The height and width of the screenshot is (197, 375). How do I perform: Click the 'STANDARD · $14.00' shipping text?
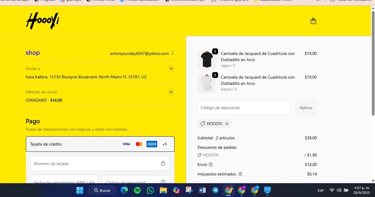pos(44,100)
